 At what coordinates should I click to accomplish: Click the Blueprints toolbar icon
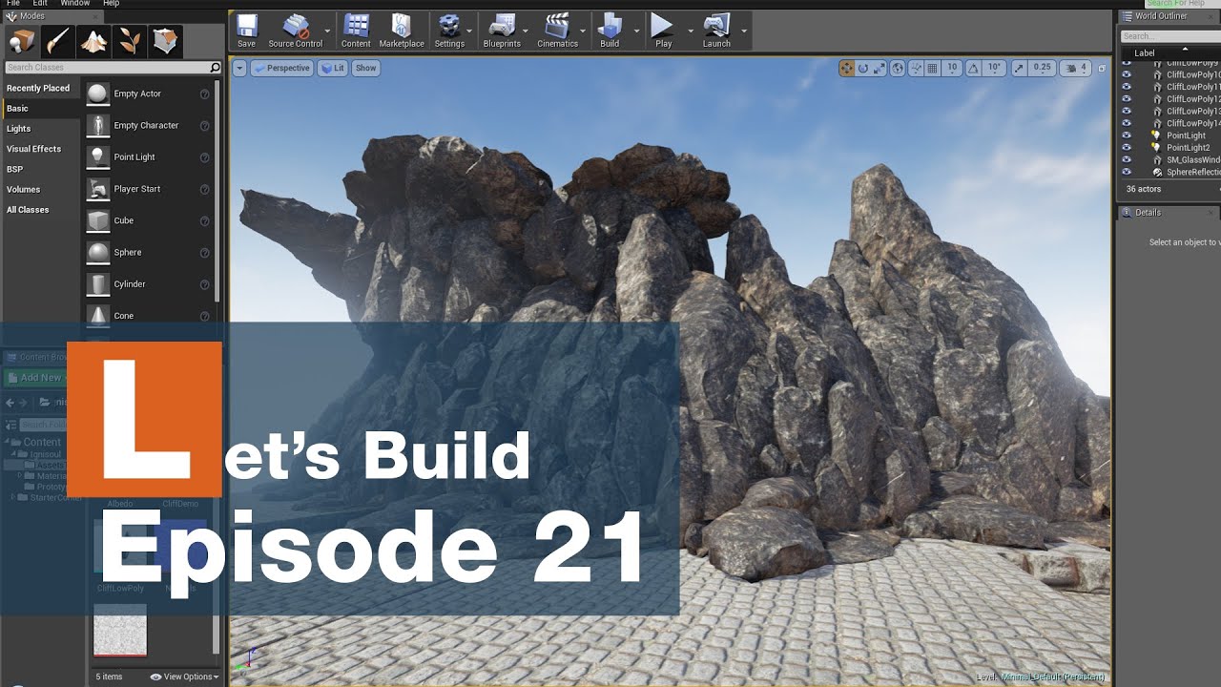(502, 31)
